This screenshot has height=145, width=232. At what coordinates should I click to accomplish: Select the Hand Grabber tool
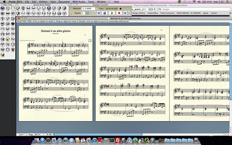pyautogui.click(x=13, y=8)
